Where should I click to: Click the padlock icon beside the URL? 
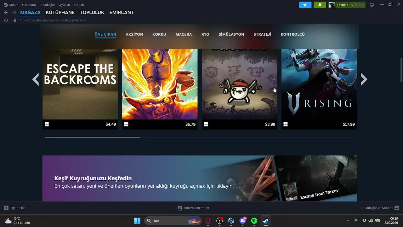click(15, 20)
